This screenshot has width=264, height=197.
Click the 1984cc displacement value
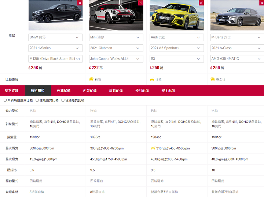[x=156, y=137]
